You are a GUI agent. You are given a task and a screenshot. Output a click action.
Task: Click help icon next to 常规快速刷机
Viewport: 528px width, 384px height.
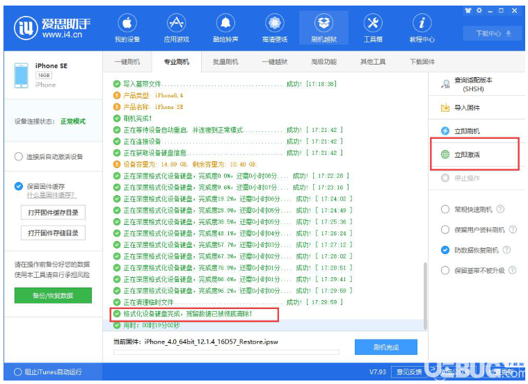pos(501,209)
